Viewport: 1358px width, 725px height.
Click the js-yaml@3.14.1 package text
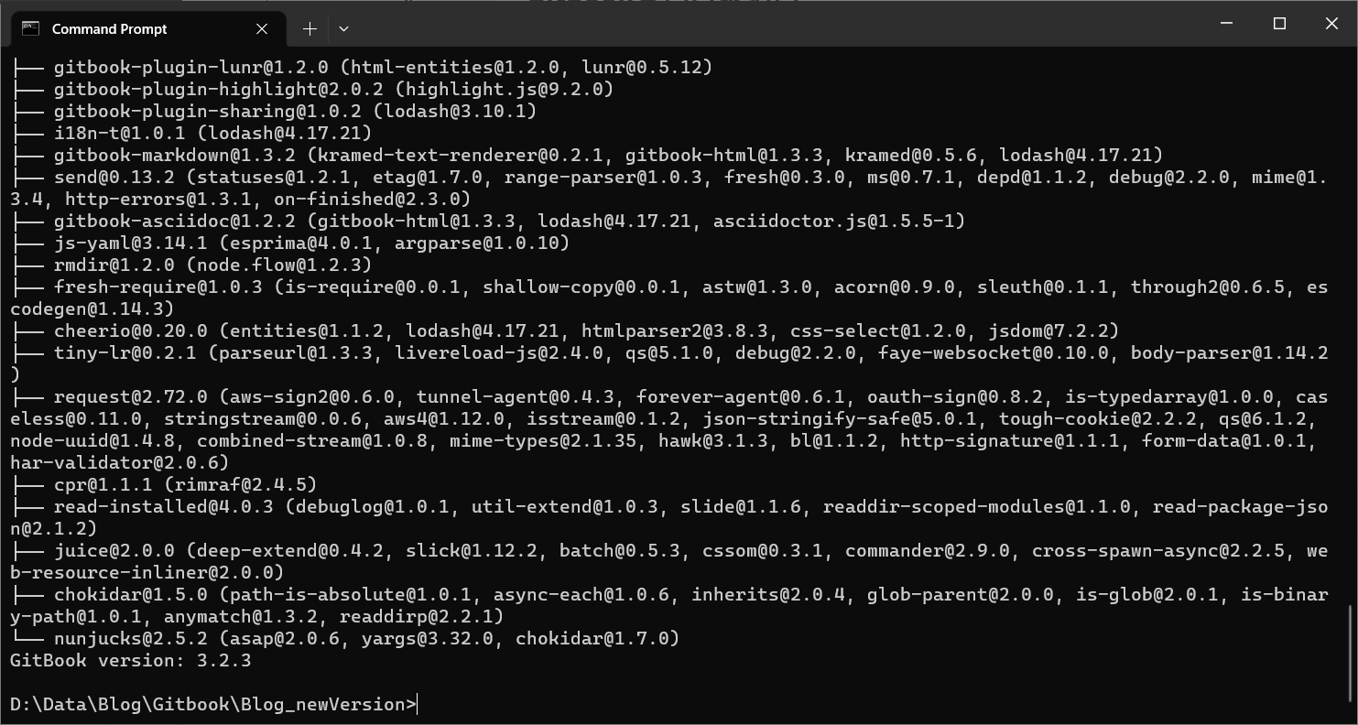pyautogui.click(x=130, y=243)
